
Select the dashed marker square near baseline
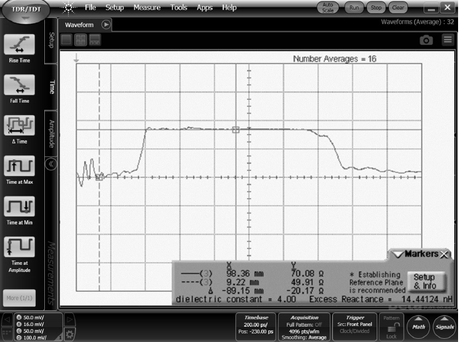pos(99,177)
